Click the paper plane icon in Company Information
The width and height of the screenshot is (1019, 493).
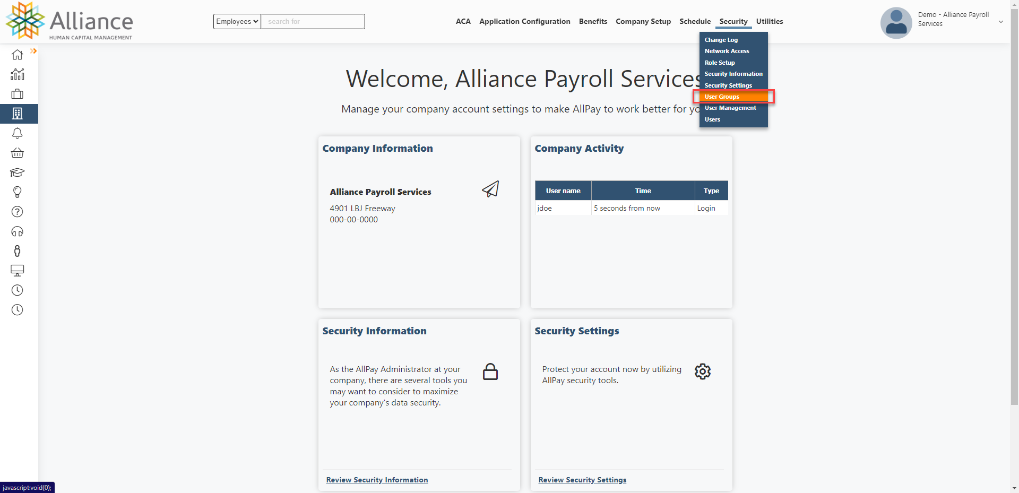[490, 189]
